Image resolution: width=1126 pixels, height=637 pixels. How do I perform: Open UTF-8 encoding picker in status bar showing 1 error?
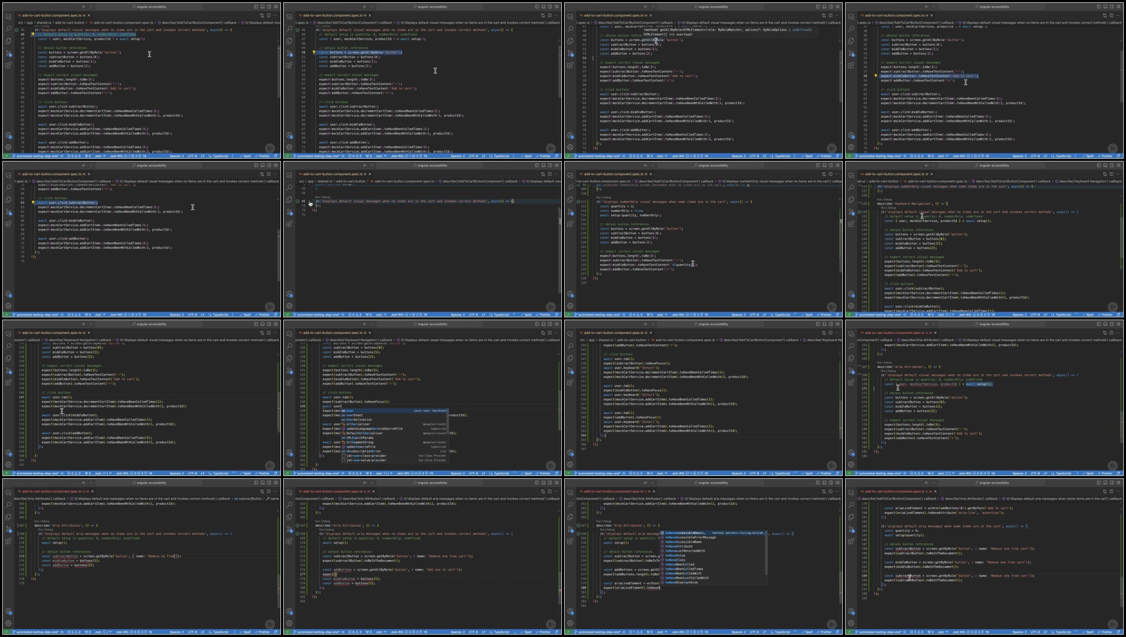pyautogui.click(x=754, y=632)
